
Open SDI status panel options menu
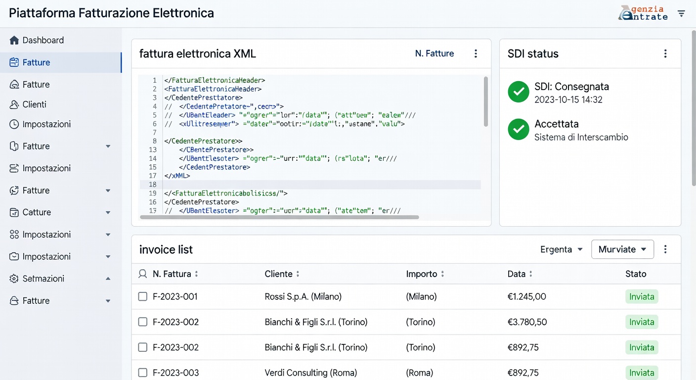coord(665,53)
